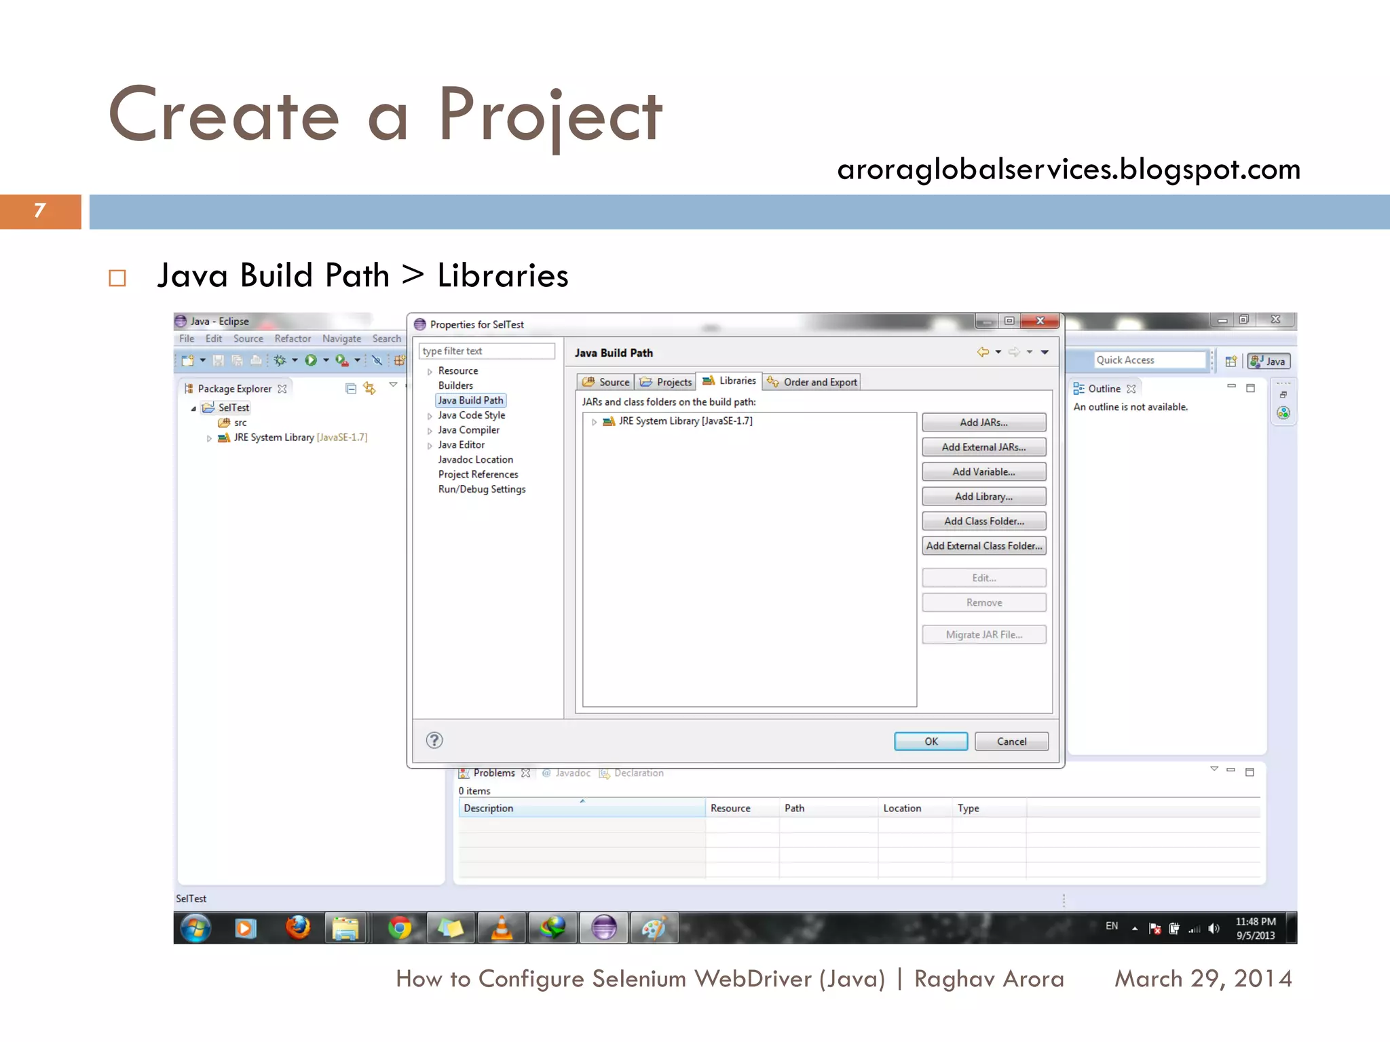
Task: Click the type filter text field
Action: pos(487,351)
